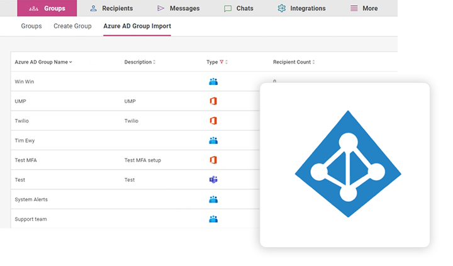Sort by the Recipient Count column
The height and width of the screenshot is (266, 453).
pyautogui.click(x=294, y=62)
